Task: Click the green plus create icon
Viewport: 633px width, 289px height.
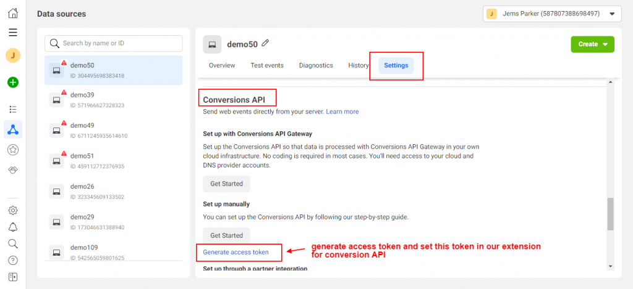Action: click(x=13, y=83)
